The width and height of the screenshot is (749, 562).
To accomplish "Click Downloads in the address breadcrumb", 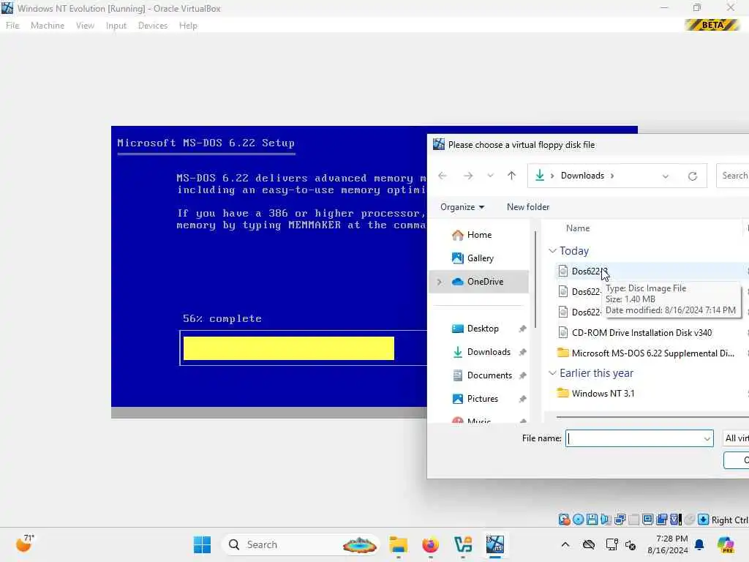I will click(x=582, y=176).
